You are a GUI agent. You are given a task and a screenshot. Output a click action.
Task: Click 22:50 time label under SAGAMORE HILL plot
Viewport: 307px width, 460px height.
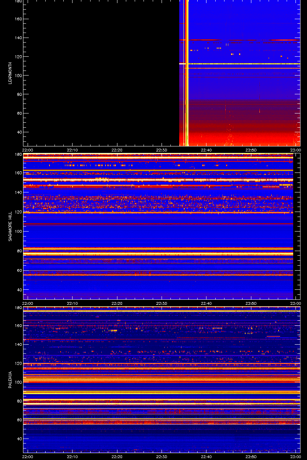pyautogui.click(x=251, y=304)
